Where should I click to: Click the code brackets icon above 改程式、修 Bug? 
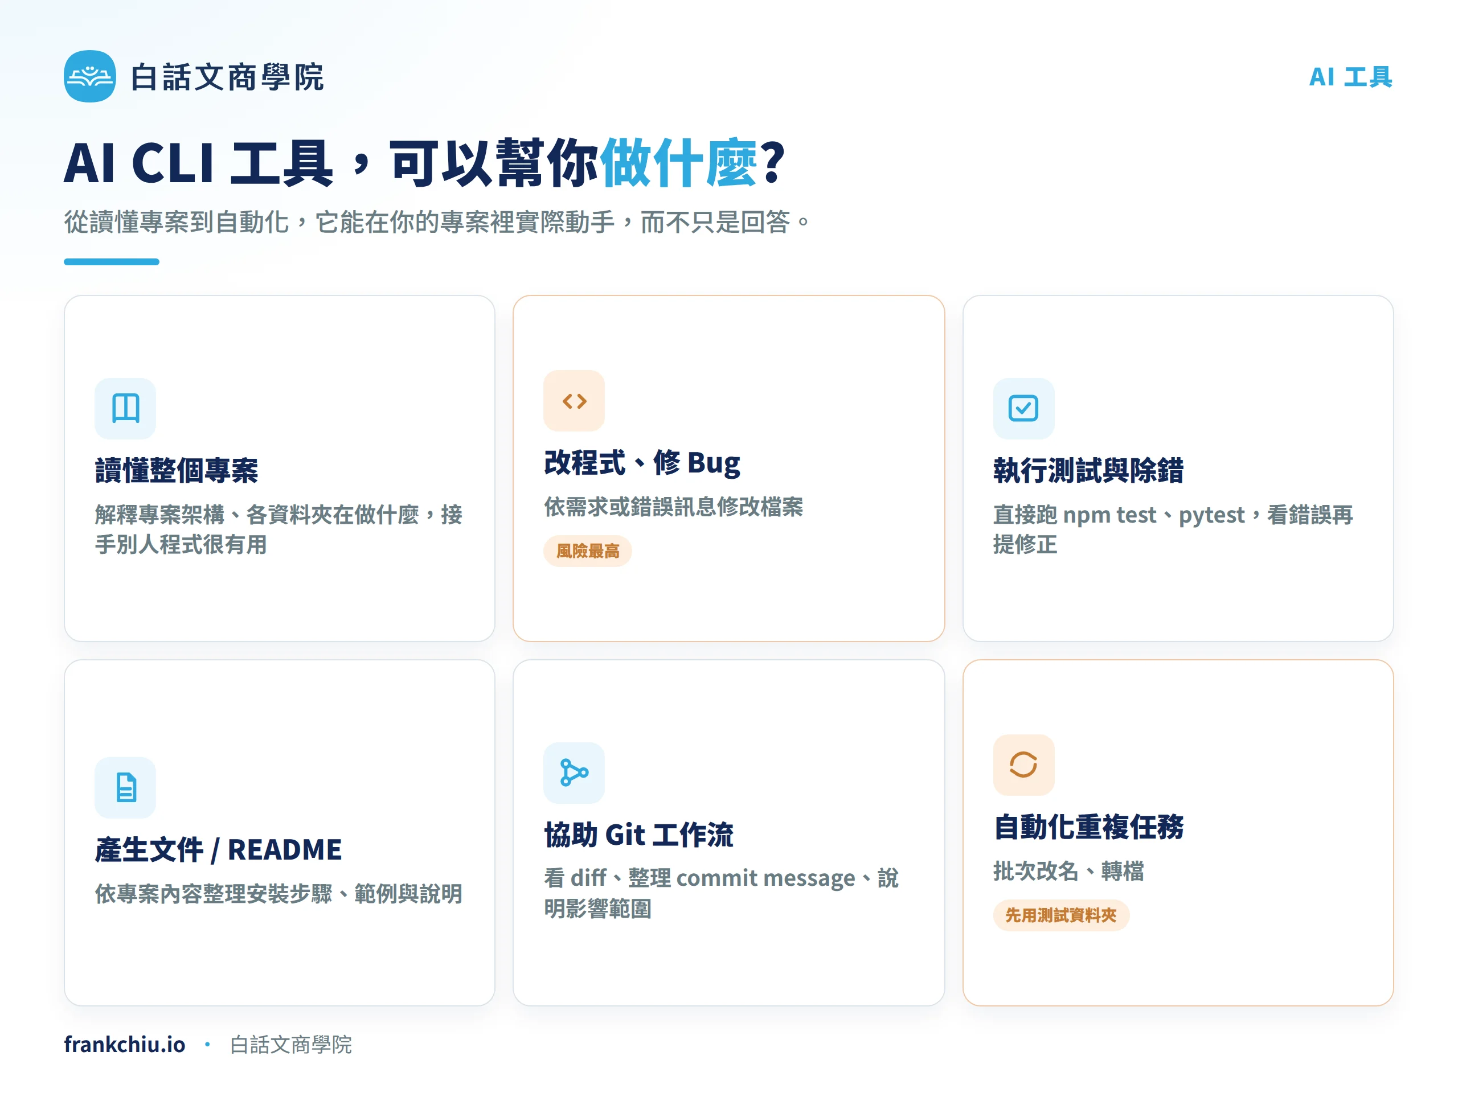pyautogui.click(x=574, y=401)
